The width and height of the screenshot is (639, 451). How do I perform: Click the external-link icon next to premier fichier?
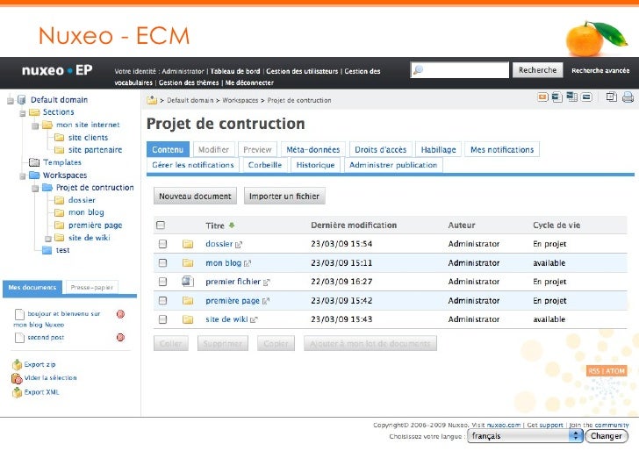[267, 282]
